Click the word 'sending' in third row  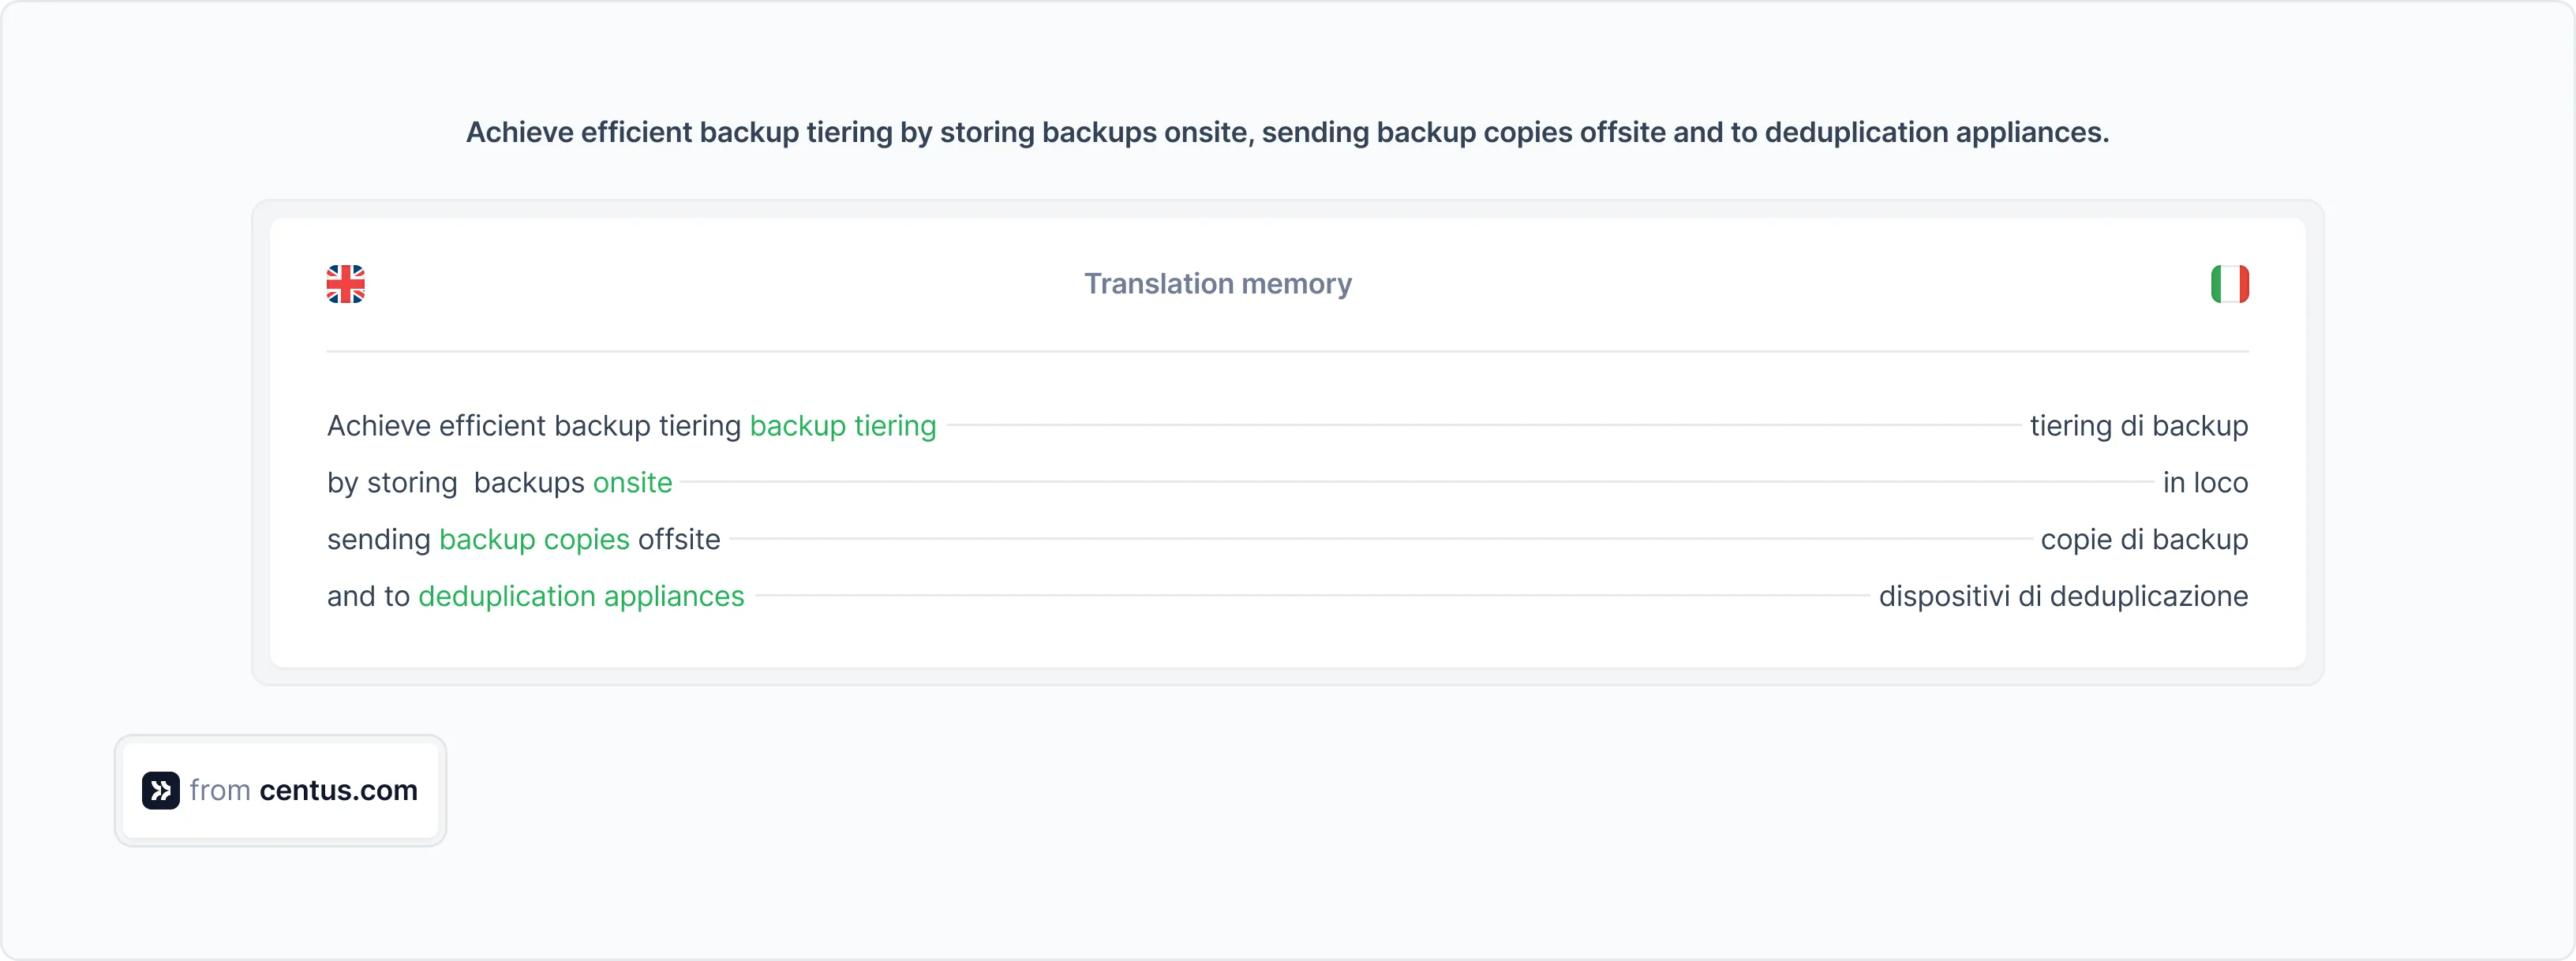378,540
